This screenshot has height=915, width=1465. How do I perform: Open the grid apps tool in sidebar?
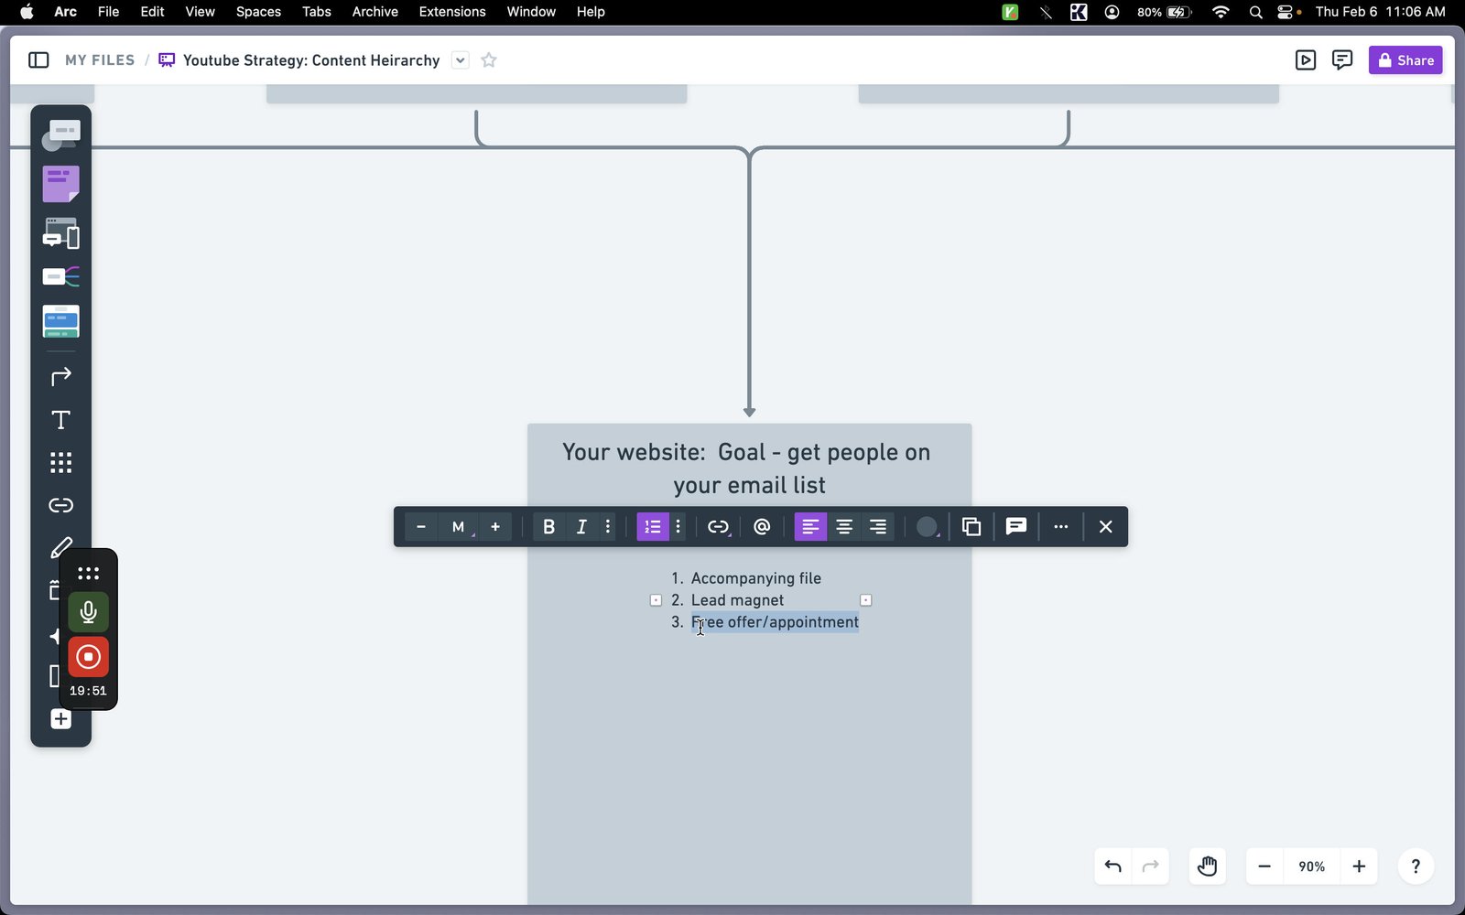60,463
